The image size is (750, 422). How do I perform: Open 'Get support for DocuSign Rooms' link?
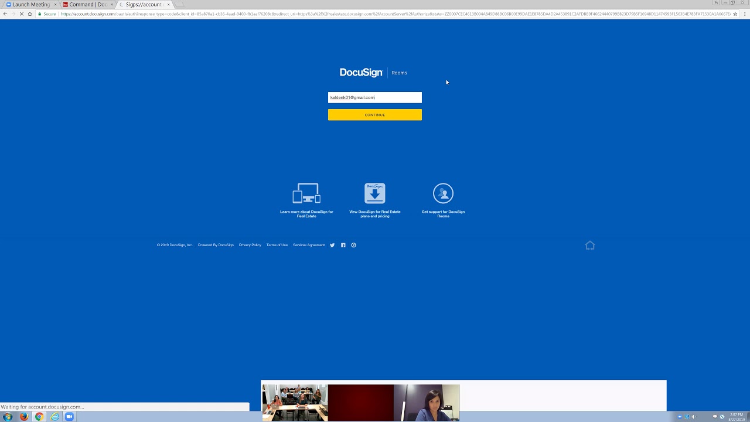point(443,214)
